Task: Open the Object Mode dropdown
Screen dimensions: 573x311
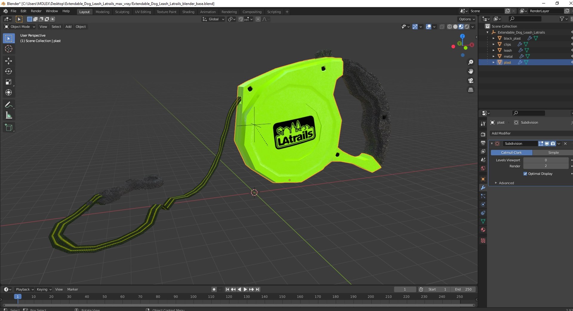Action: (20, 27)
